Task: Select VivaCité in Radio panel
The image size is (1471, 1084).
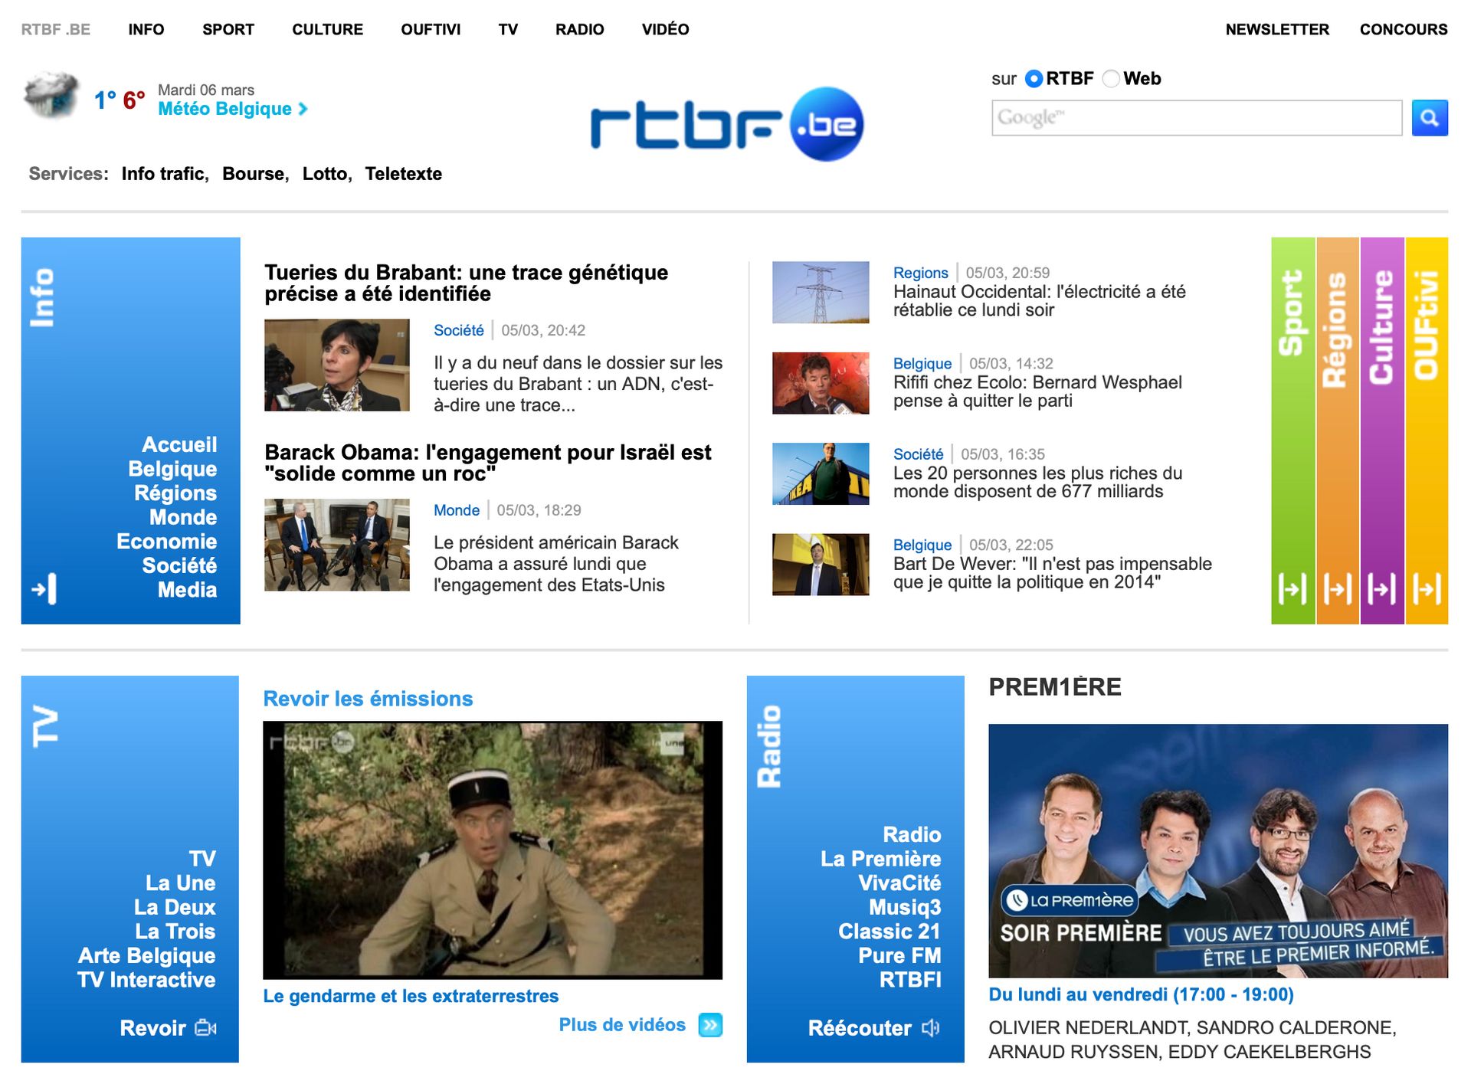Action: click(899, 883)
